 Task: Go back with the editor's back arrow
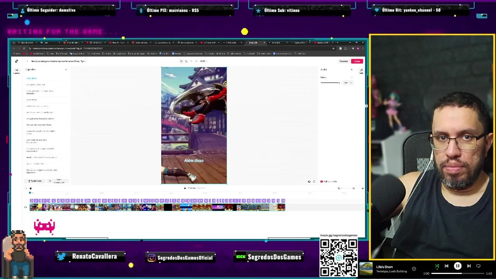click(x=27, y=61)
